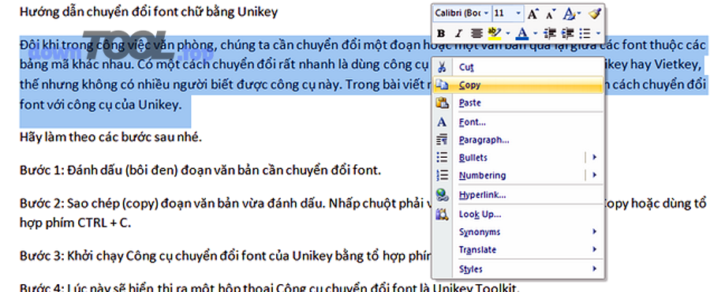Click the Grow Font icon in mini toolbar
This screenshot has height=292, width=710.
[x=533, y=14]
